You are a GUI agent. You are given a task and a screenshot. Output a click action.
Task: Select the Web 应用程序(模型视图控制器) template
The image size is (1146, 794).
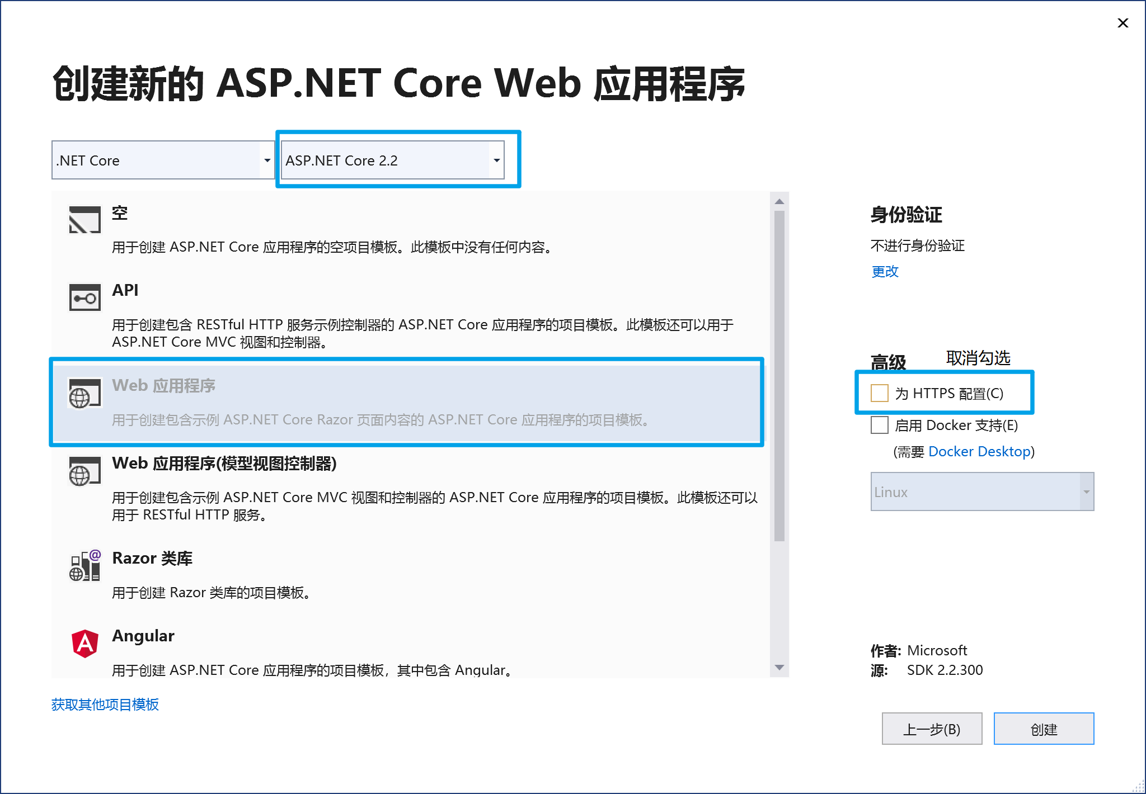(224, 464)
